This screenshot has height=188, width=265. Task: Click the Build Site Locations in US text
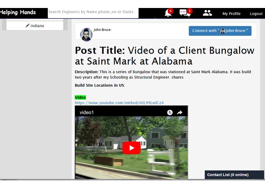(100, 85)
